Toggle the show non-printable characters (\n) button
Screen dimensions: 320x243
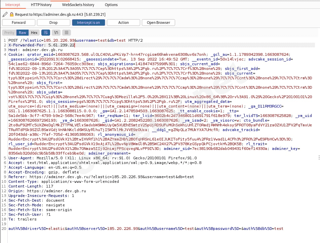(56, 33)
